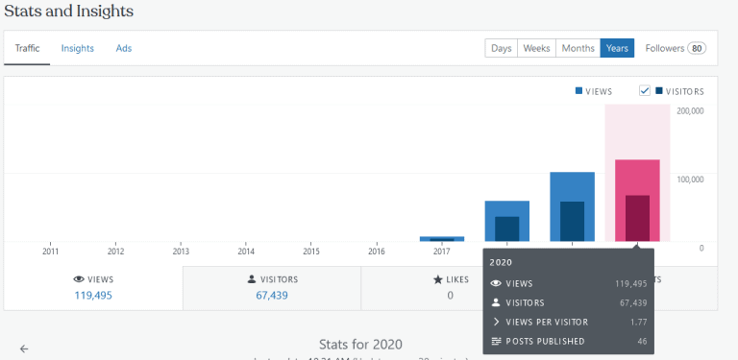The width and height of the screenshot is (738, 360).
Task: Switch chart period to Weeks
Action: pyautogui.click(x=536, y=48)
